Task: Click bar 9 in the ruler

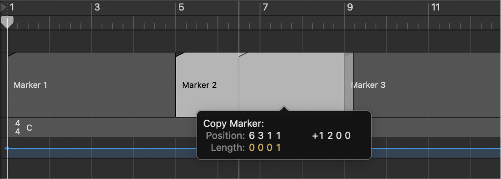Action: (350, 7)
